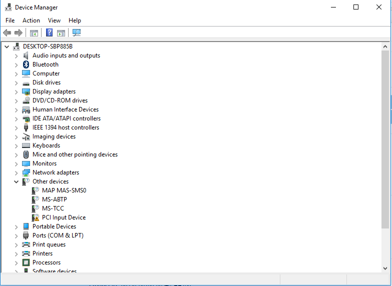This screenshot has height=286, width=392.
Task: Select Computer category label
Action: 46,73
